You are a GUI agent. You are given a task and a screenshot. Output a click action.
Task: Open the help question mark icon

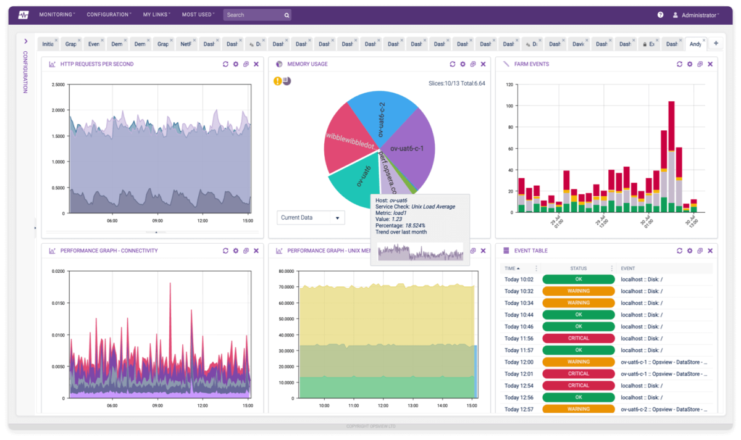coord(660,14)
